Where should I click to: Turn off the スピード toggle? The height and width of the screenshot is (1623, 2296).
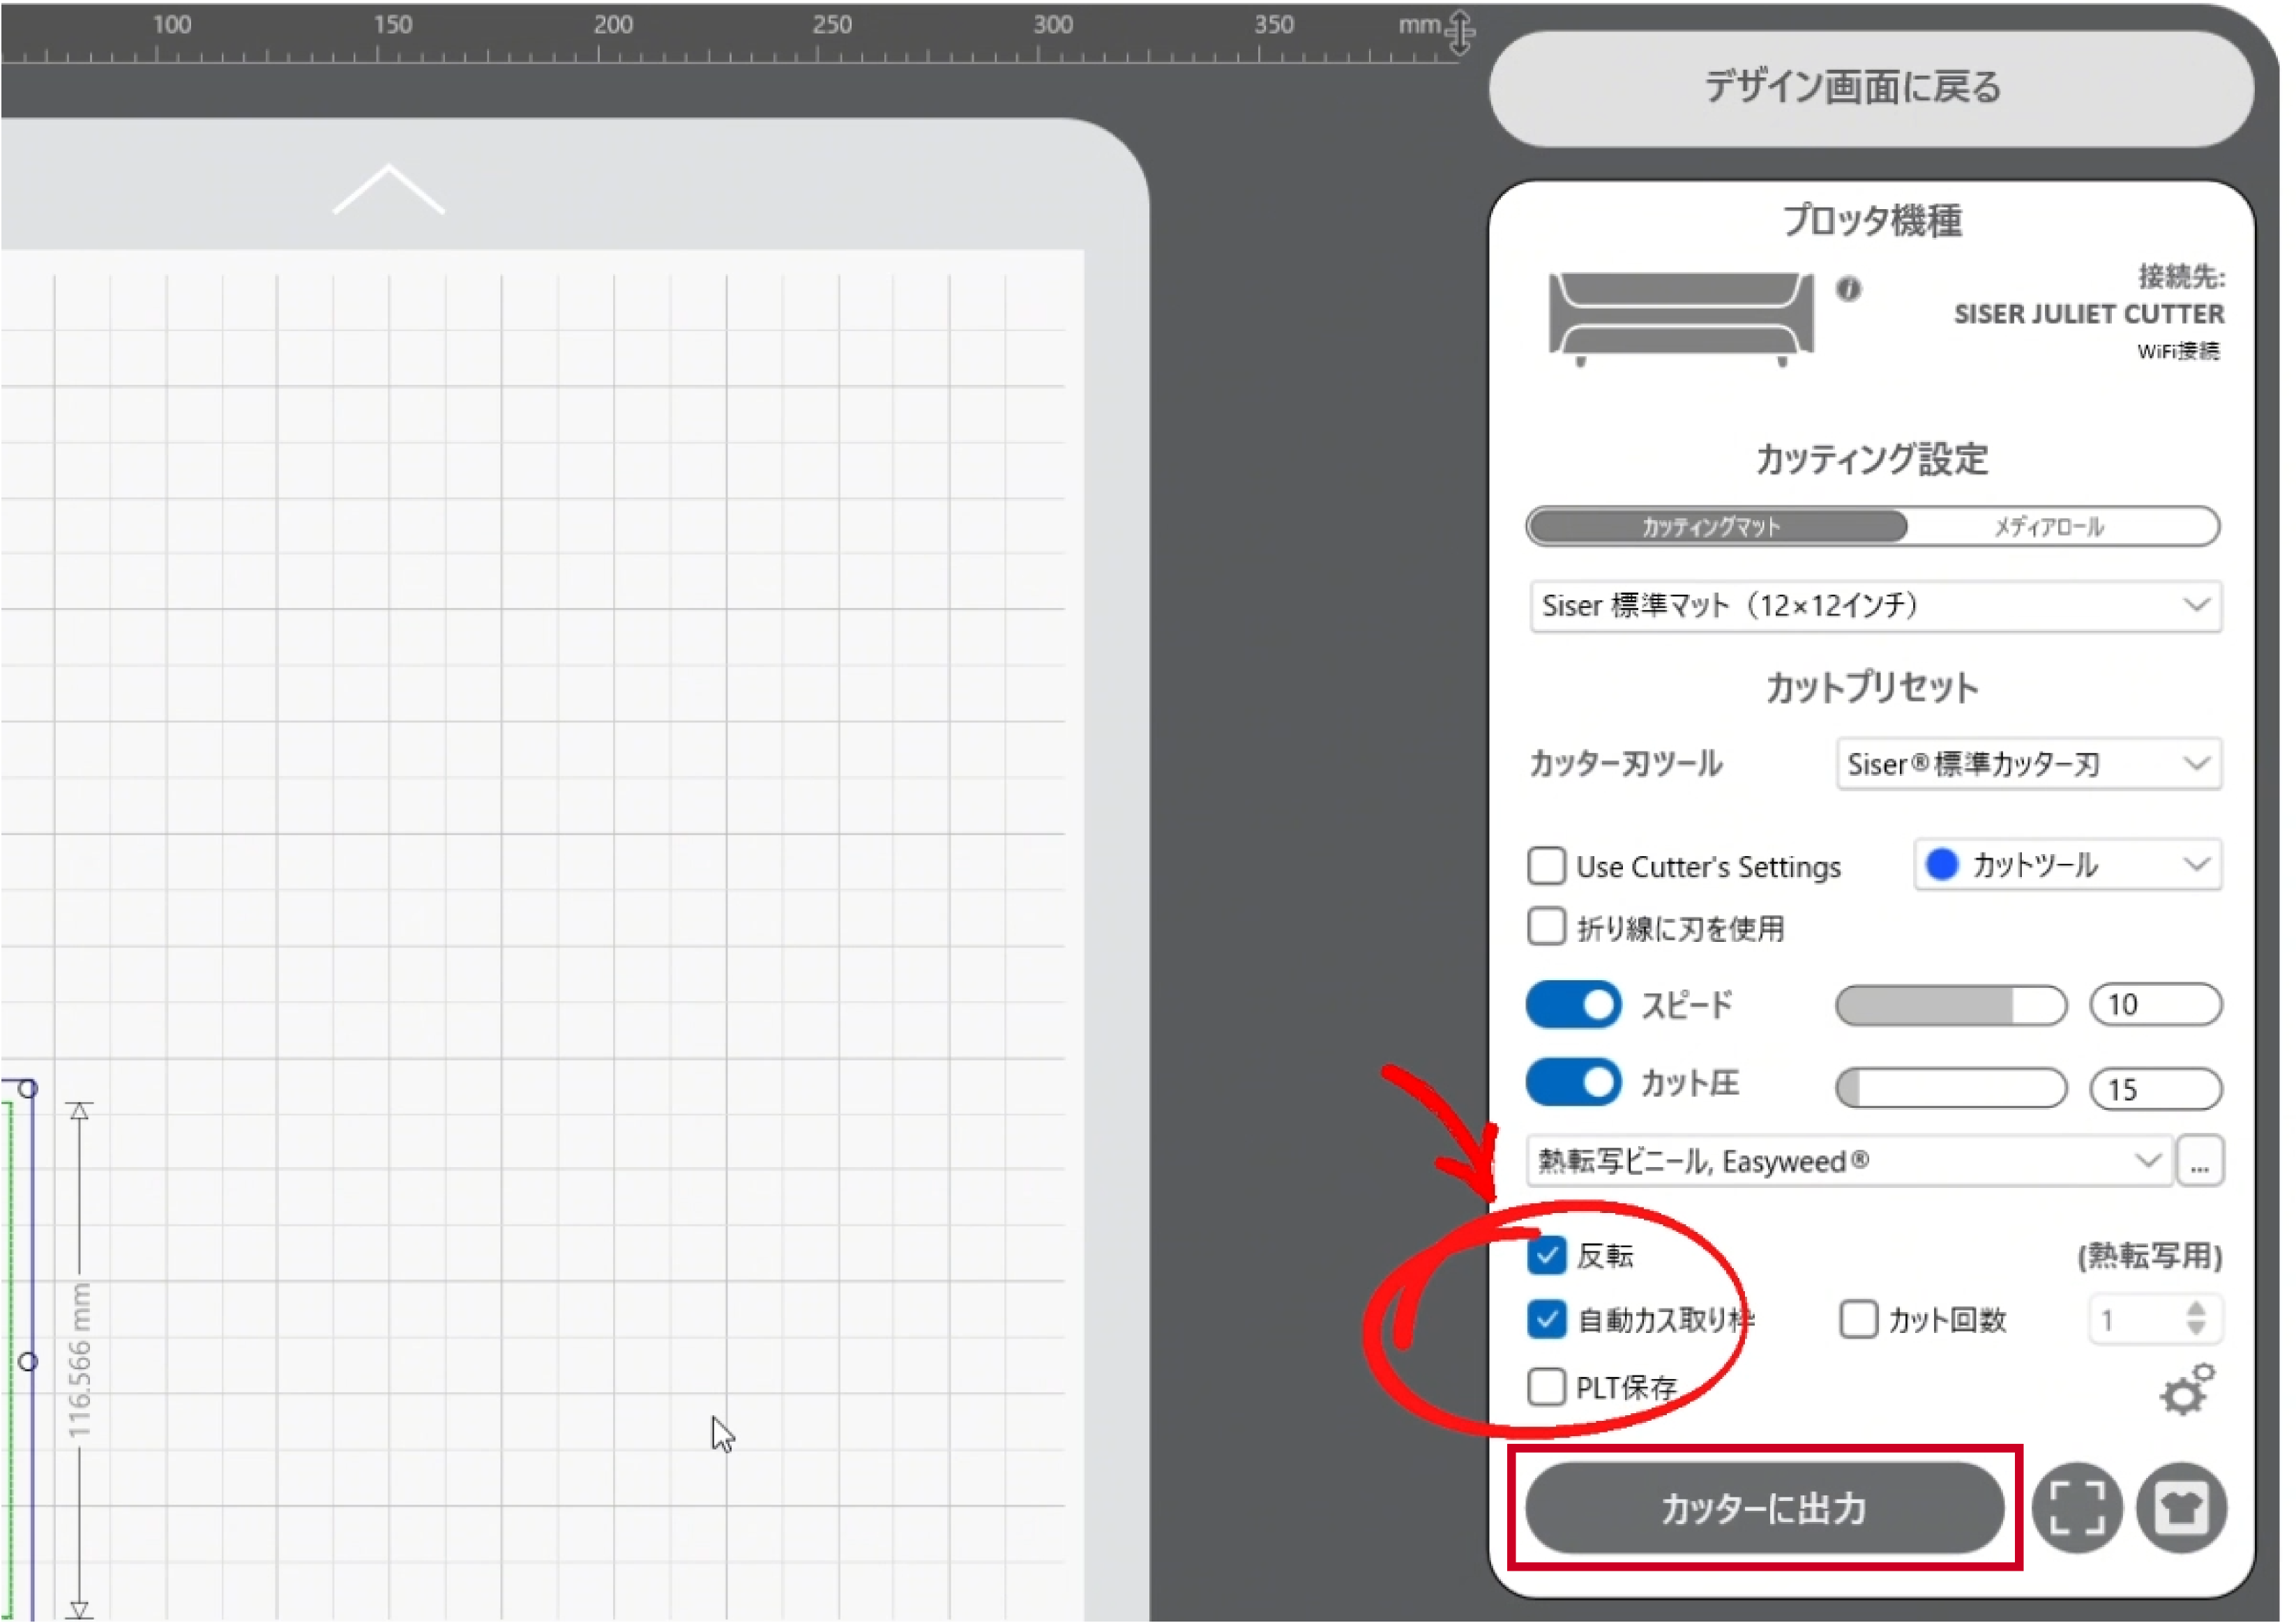(1573, 1005)
